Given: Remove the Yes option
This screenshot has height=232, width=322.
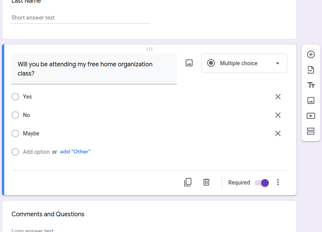Looking at the screenshot, I should tap(278, 97).
